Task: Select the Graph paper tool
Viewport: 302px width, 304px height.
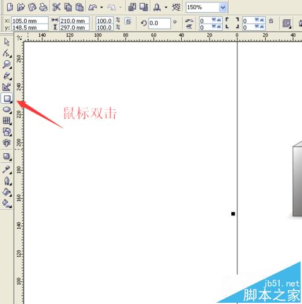Action: 7,121
